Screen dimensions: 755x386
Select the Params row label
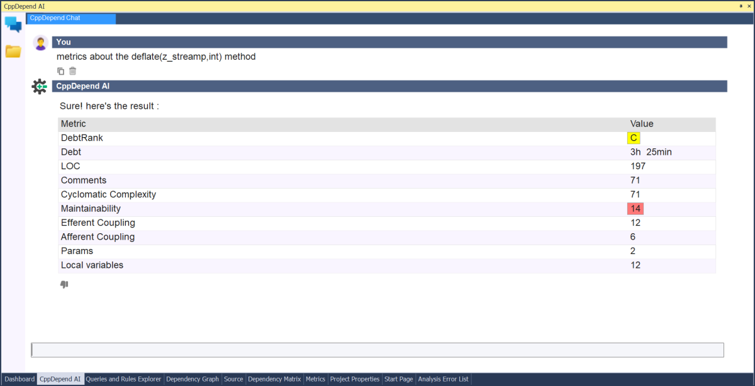[x=77, y=251]
